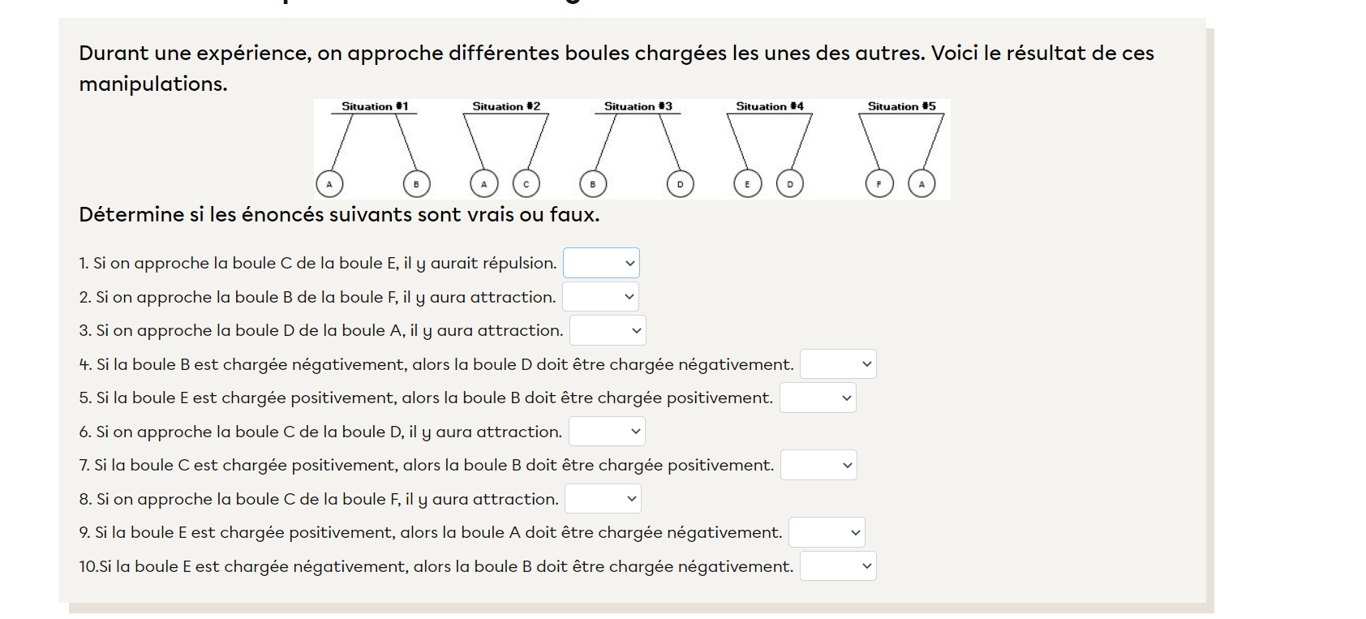Open the answer dropdown for statement 9
Viewport: 1366px width, 619px height.
pos(827,532)
